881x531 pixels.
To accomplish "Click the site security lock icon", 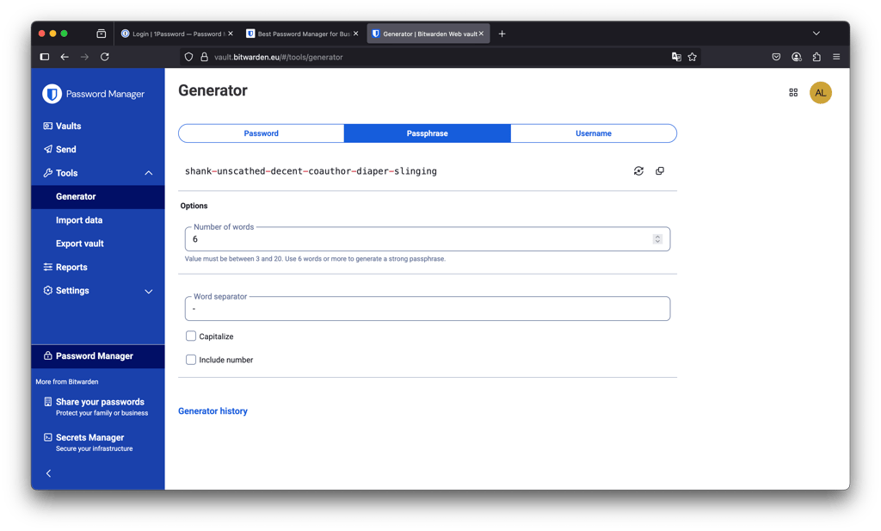I will coord(205,57).
